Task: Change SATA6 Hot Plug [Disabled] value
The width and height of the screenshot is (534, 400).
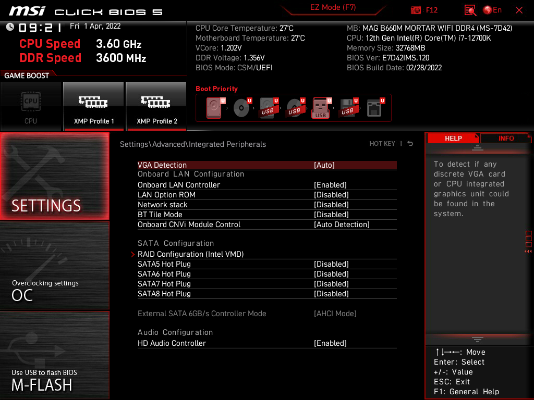Action: click(x=331, y=274)
